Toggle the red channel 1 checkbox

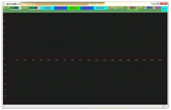128,8
